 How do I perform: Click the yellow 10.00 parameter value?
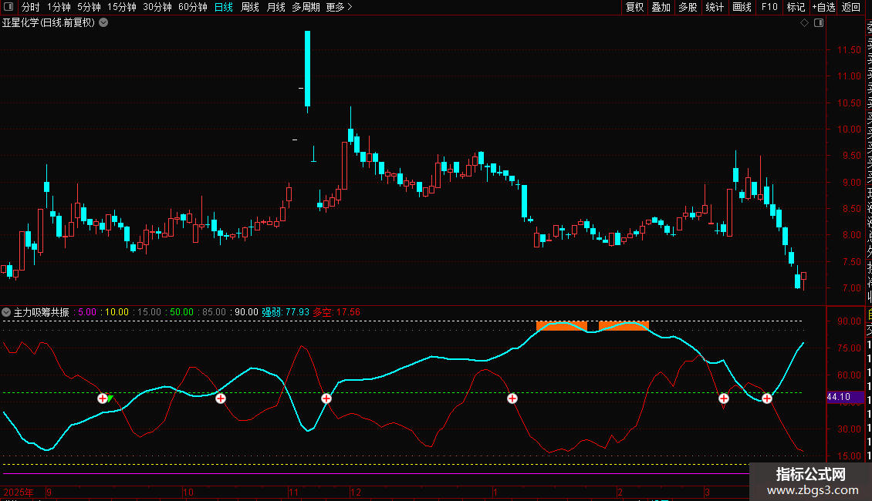tap(117, 312)
